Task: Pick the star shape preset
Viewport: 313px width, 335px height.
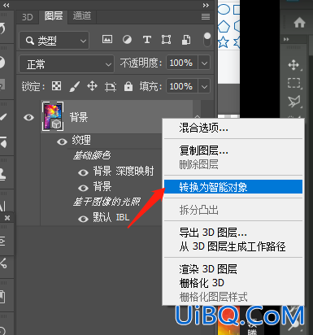Action: point(224,42)
